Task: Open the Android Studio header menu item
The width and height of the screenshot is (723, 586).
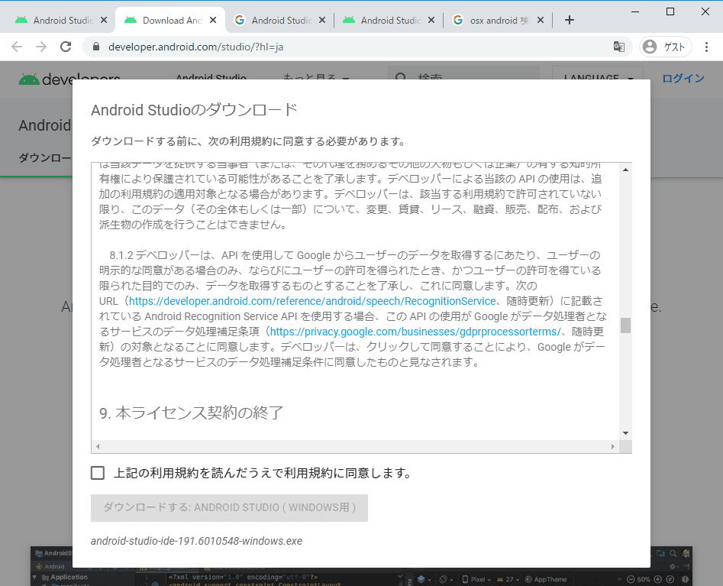Action: (211, 79)
